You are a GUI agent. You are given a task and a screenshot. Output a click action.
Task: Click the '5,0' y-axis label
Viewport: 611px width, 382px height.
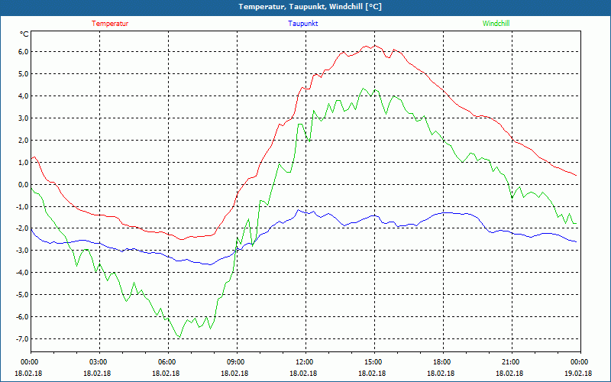[x=23, y=74]
